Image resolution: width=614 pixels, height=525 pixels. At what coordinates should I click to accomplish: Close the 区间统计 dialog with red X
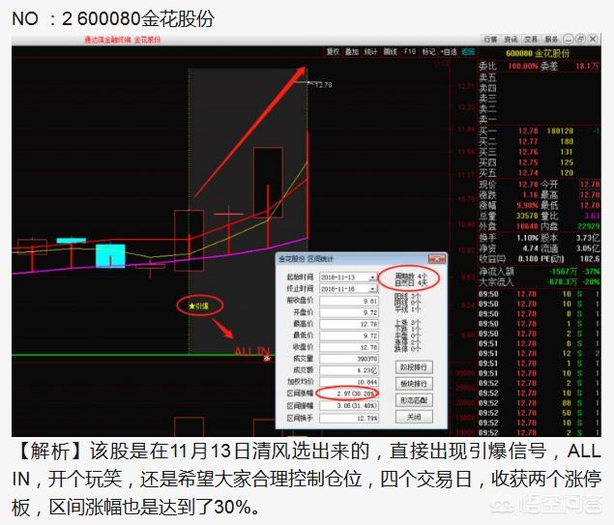(x=436, y=259)
